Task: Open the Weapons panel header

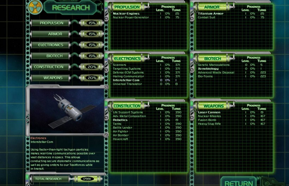Action: [x=213, y=106]
